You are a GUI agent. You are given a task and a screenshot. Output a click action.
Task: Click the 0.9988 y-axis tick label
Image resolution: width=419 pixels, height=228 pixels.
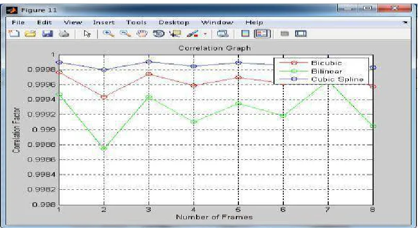42,145
